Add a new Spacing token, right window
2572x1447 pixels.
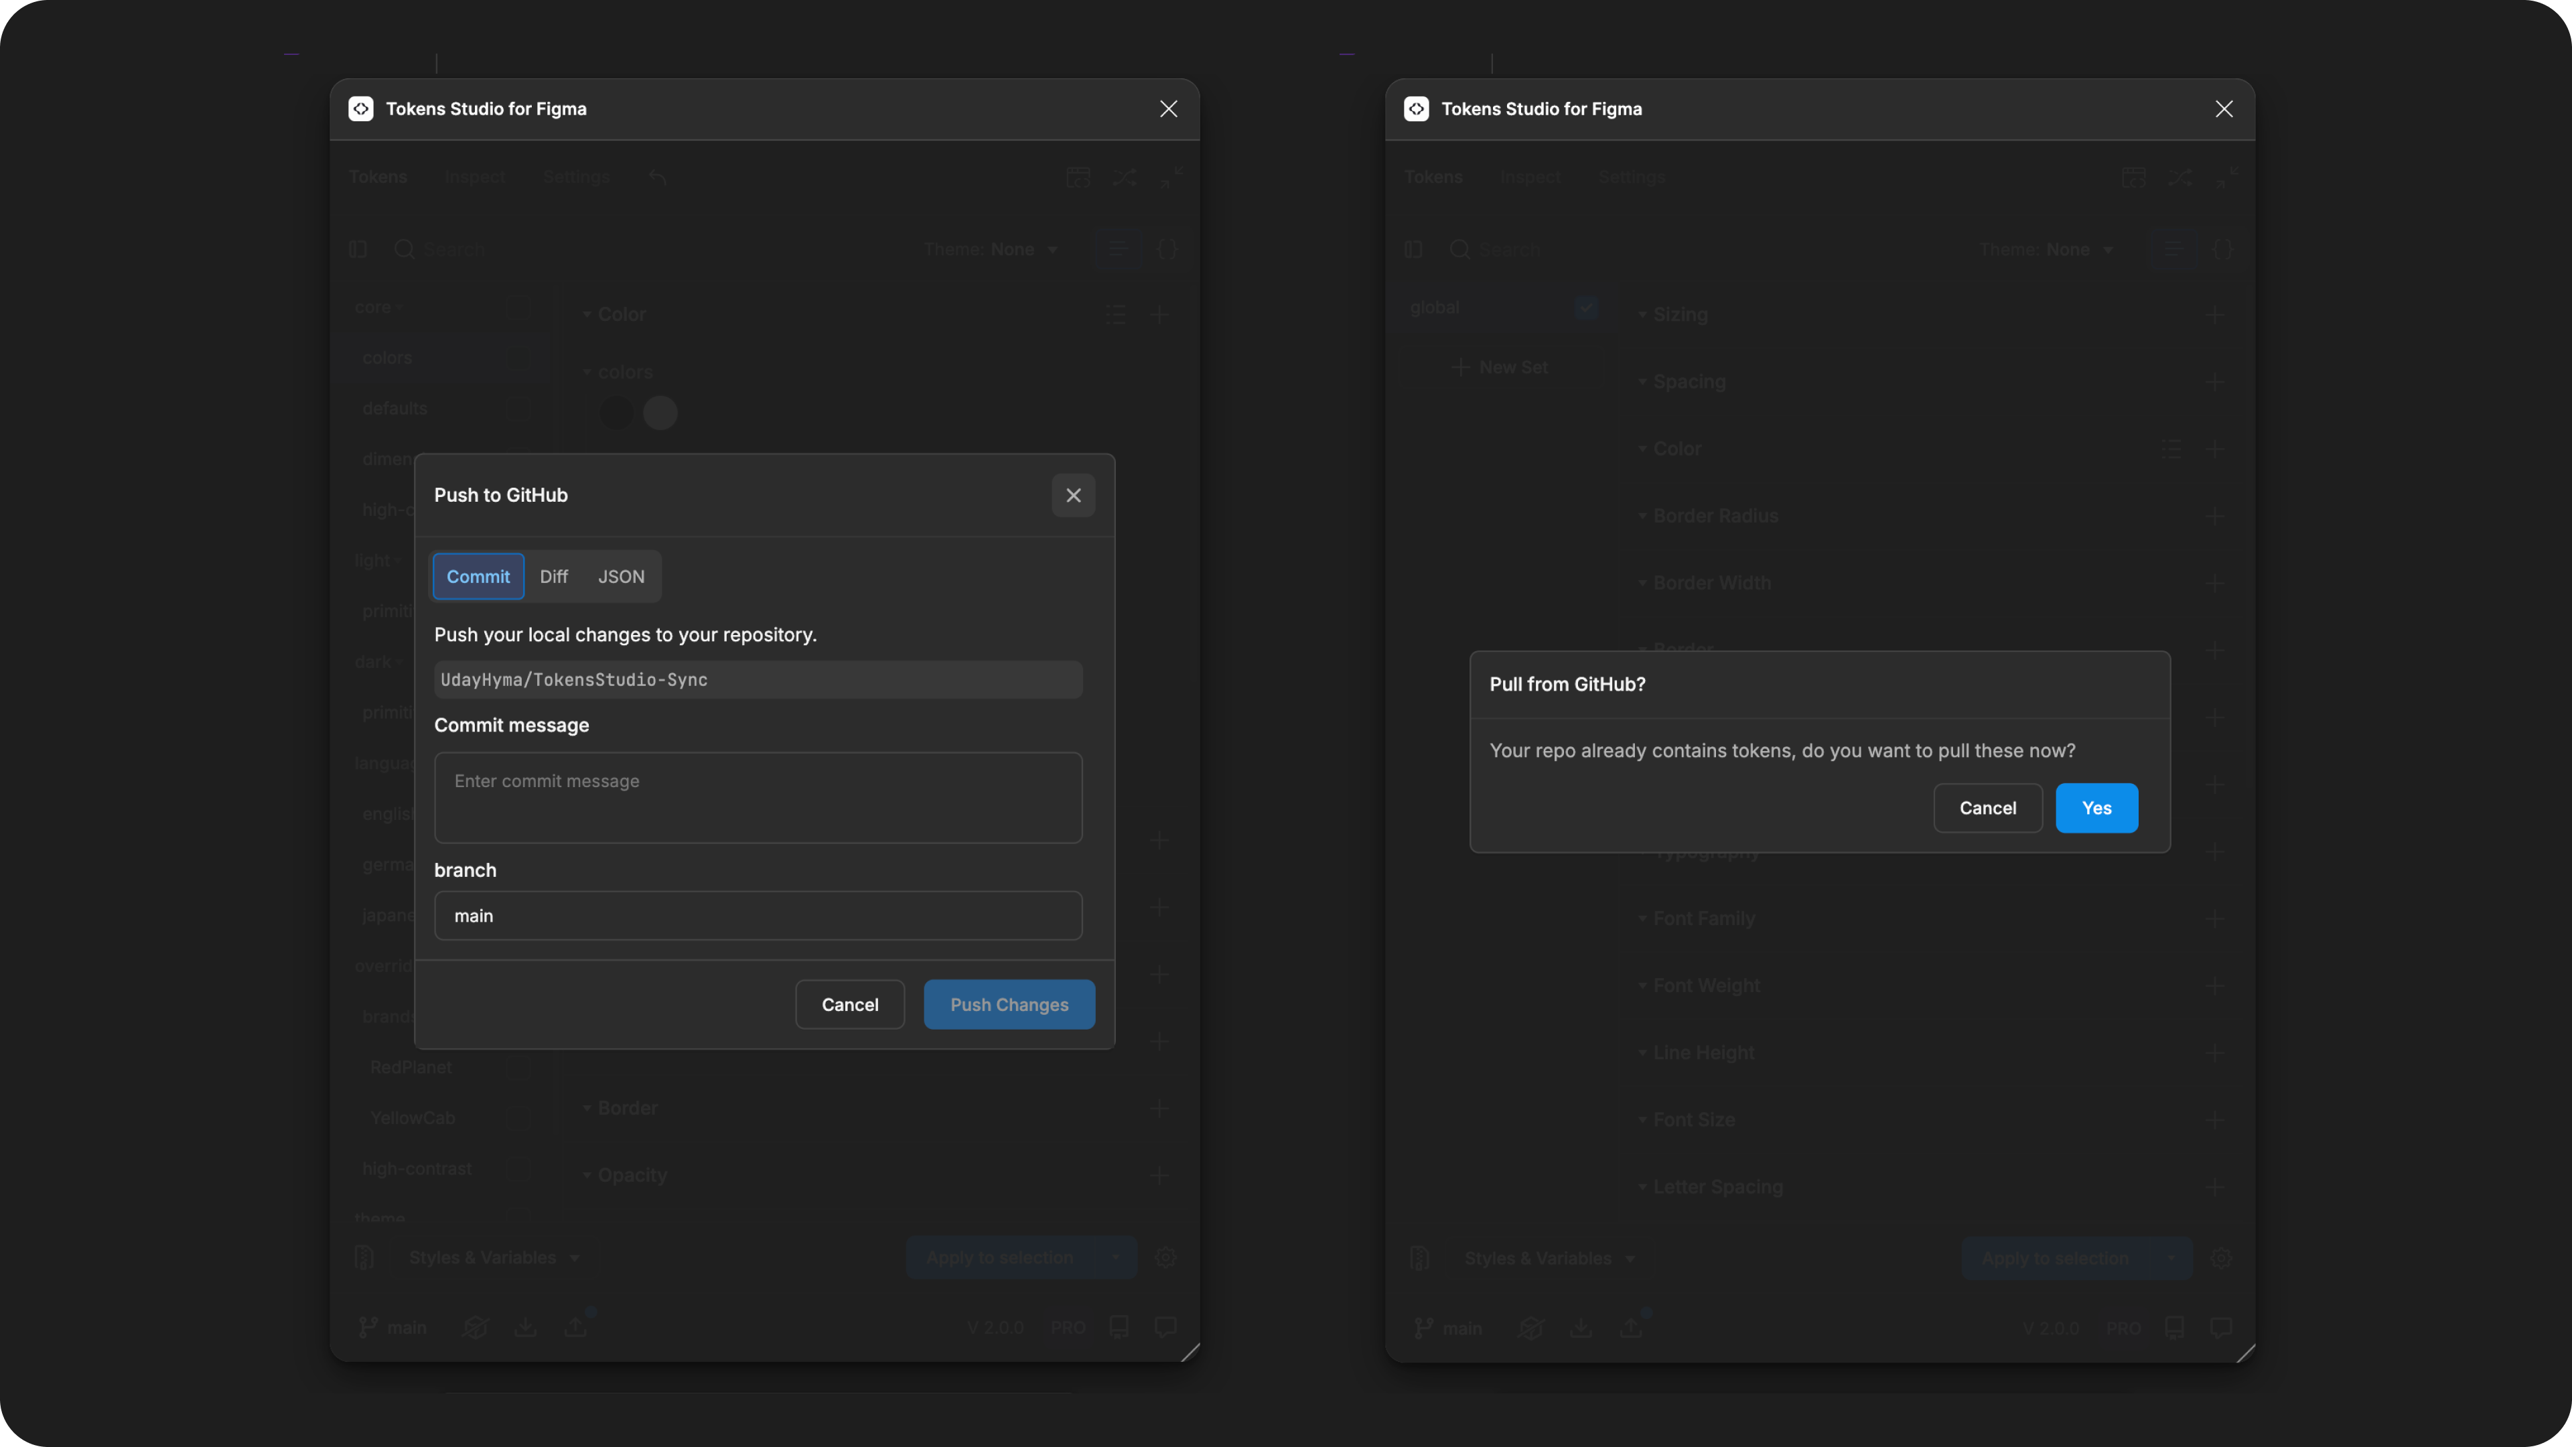[2214, 381]
